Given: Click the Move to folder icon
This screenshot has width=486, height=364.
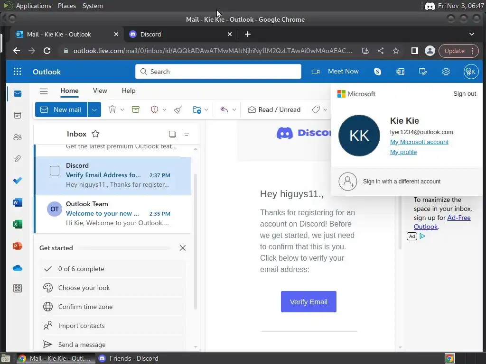Looking at the screenshot, I should (197, 109).
